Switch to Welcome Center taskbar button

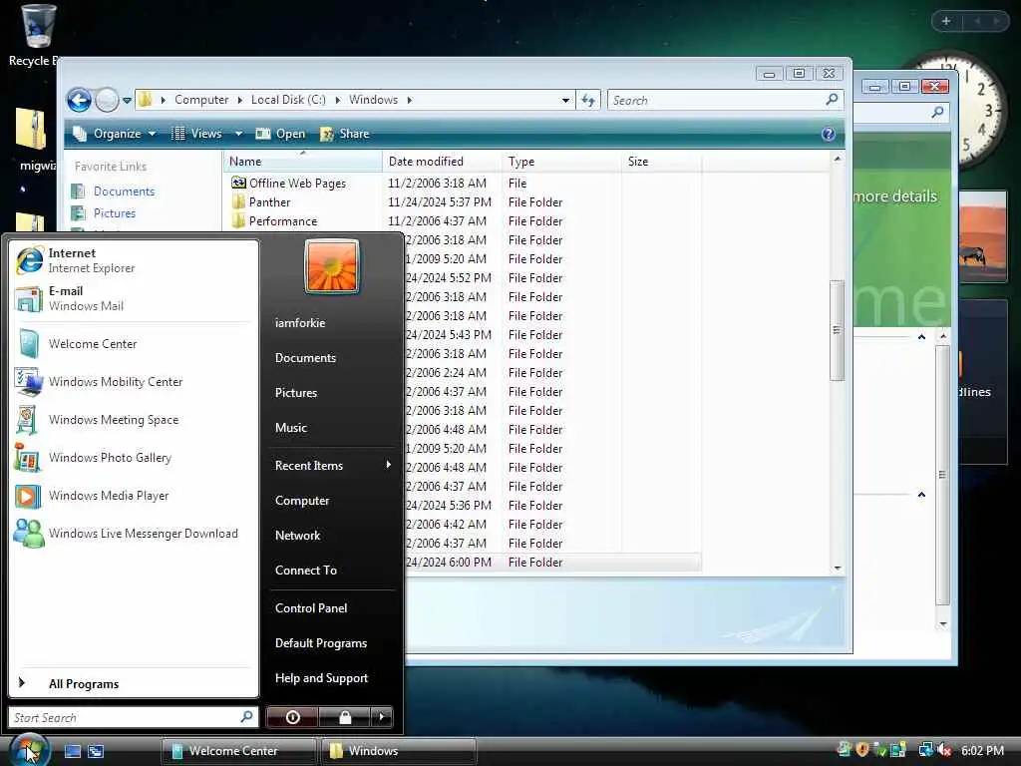pos(238,751)
